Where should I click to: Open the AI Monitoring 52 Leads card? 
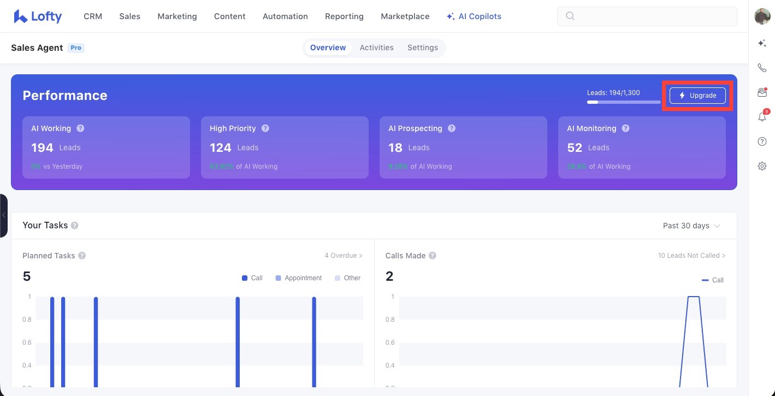coord(642,147)
